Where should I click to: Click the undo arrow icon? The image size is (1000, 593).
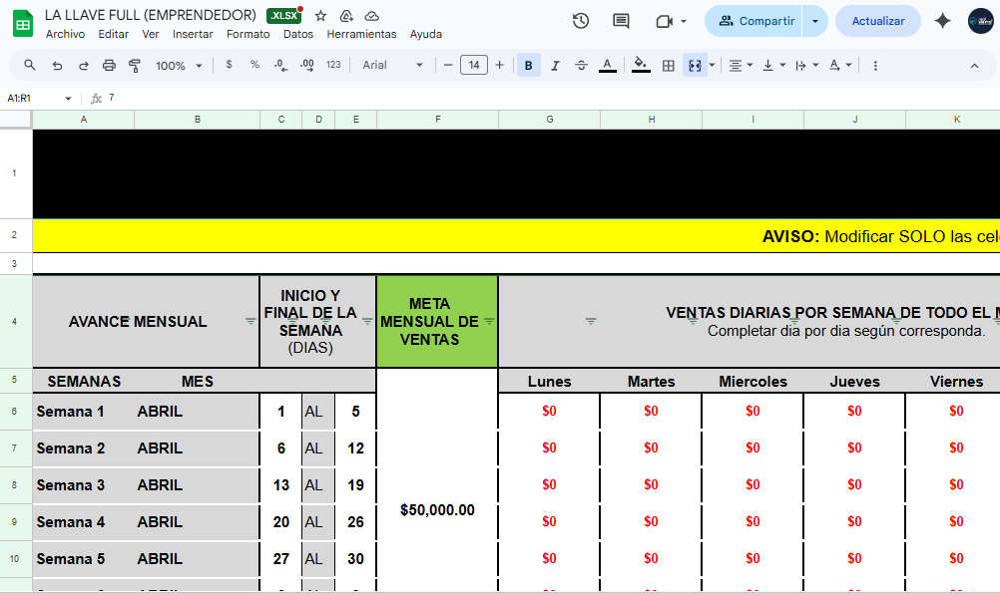point(57,65)
